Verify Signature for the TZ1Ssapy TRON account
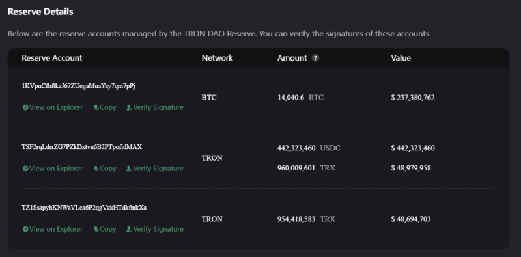 pos(155,230)
